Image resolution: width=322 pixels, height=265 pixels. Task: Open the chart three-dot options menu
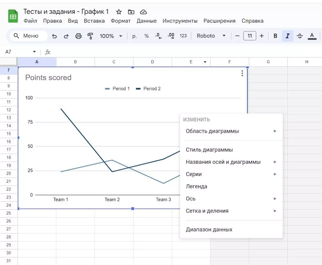[x=242, y=73]
